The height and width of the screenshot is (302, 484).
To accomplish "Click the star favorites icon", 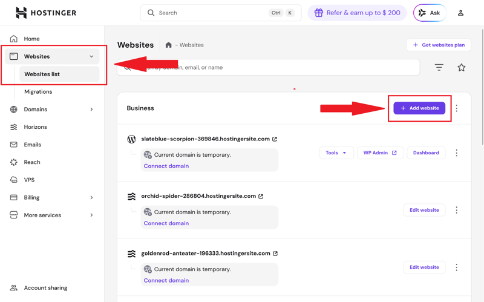I will [x=462, y=67].
